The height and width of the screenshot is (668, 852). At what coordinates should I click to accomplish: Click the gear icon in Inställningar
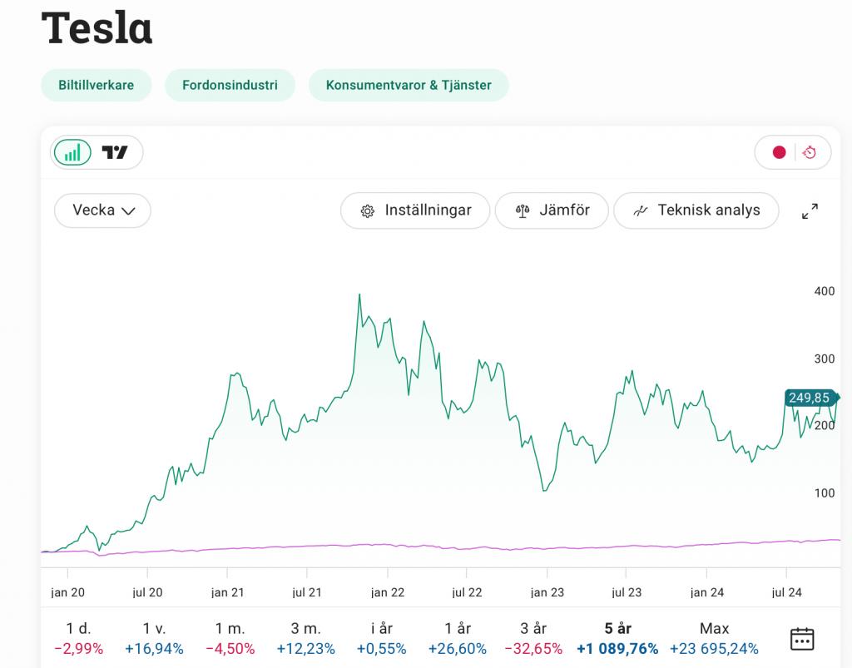367,211
